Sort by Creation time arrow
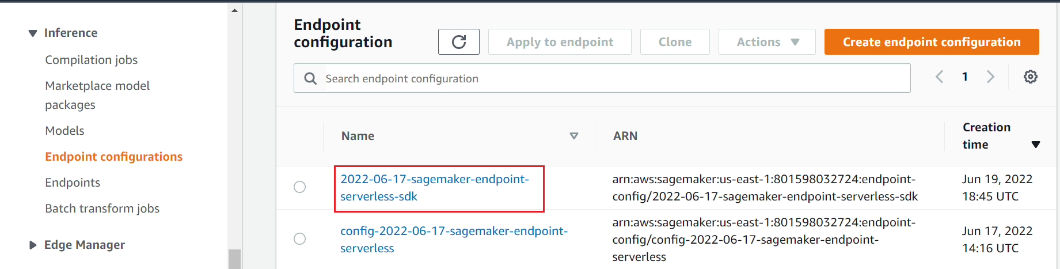 point(1035,145)
